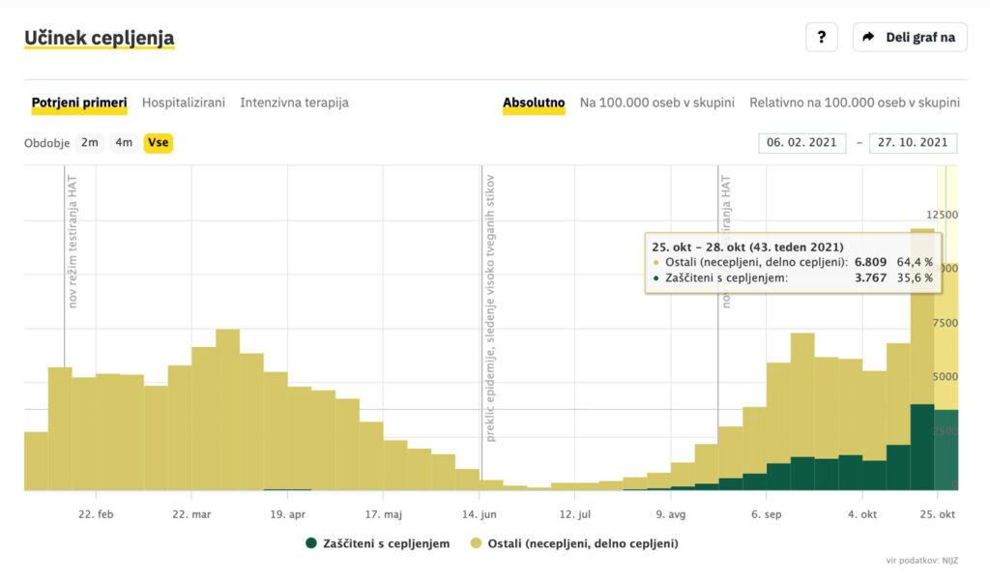Choose Relativno na 100.000 oseb v skupini
Viewport: 990px width, 581px height.
tap(854, 102)
